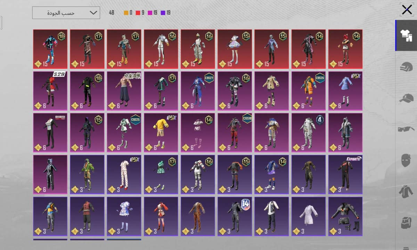Select the black-white skeleton style outfit

point(50,175)
